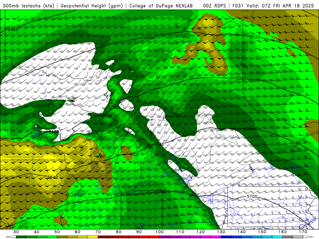Click the 5640 contour label over yellow shading

(53, 177)
